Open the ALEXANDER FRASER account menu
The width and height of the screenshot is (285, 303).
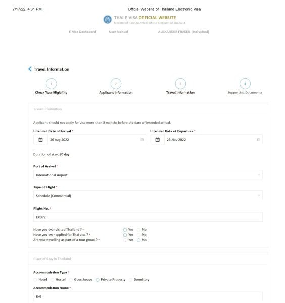183,32
